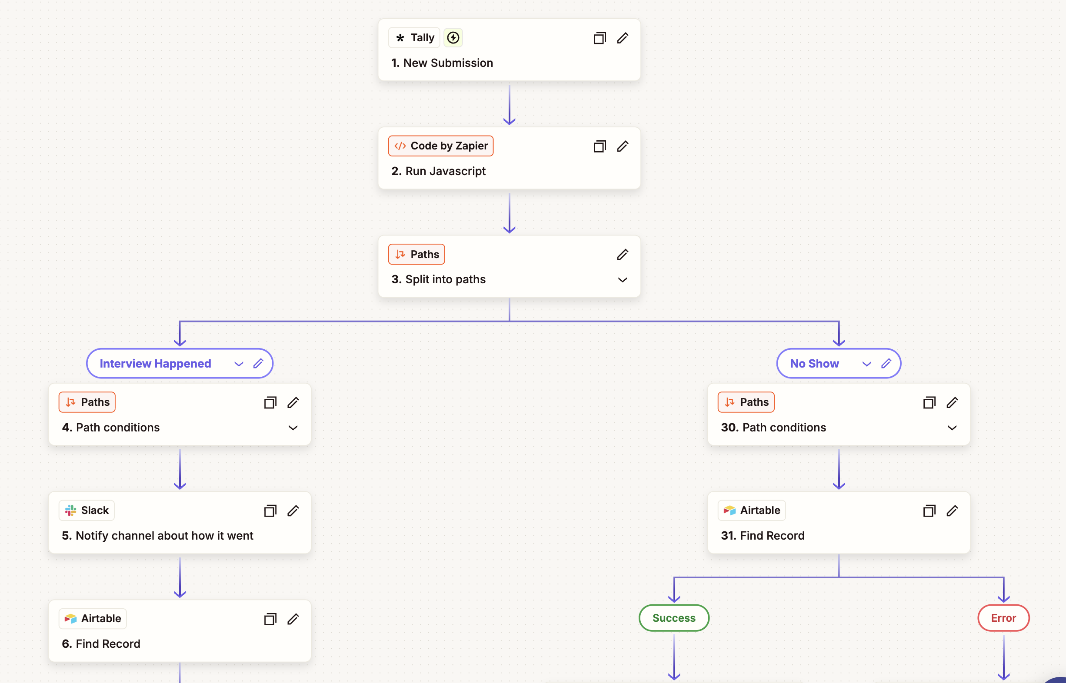
Task: Duplicate step 4 Path conditions
Action: (270, 403)
